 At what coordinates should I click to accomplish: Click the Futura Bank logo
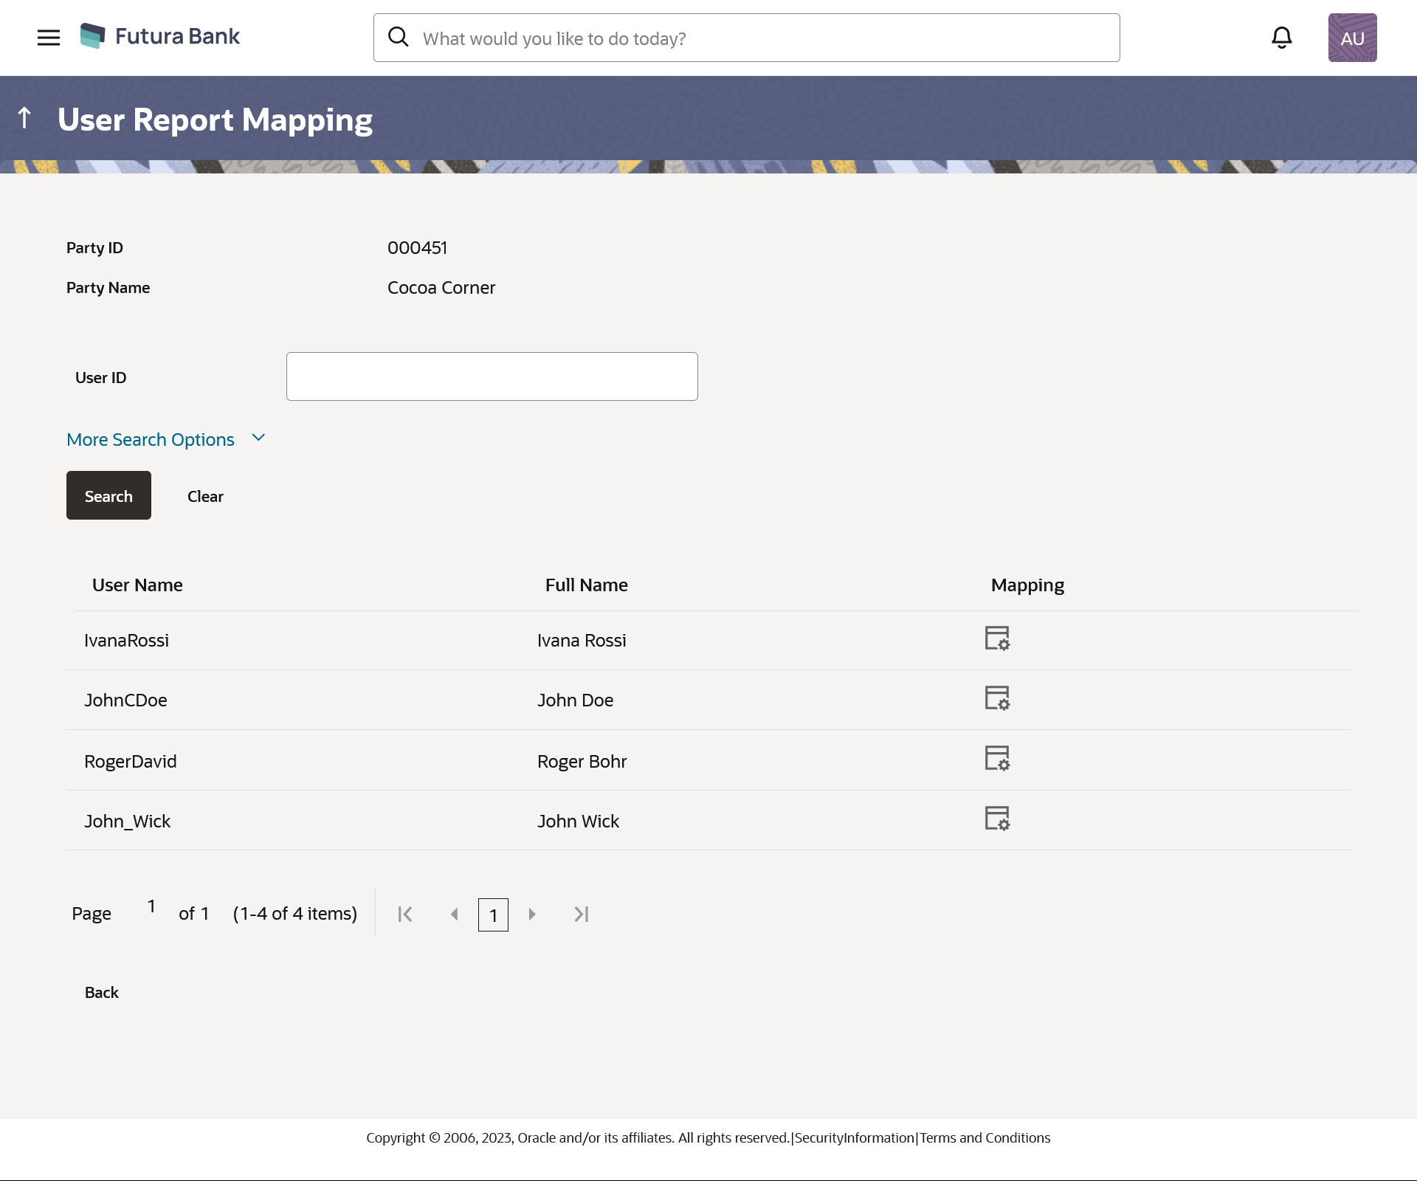pos(160,36)
